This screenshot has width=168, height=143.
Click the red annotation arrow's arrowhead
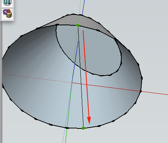pyautogui.click(x=89, y=120)
